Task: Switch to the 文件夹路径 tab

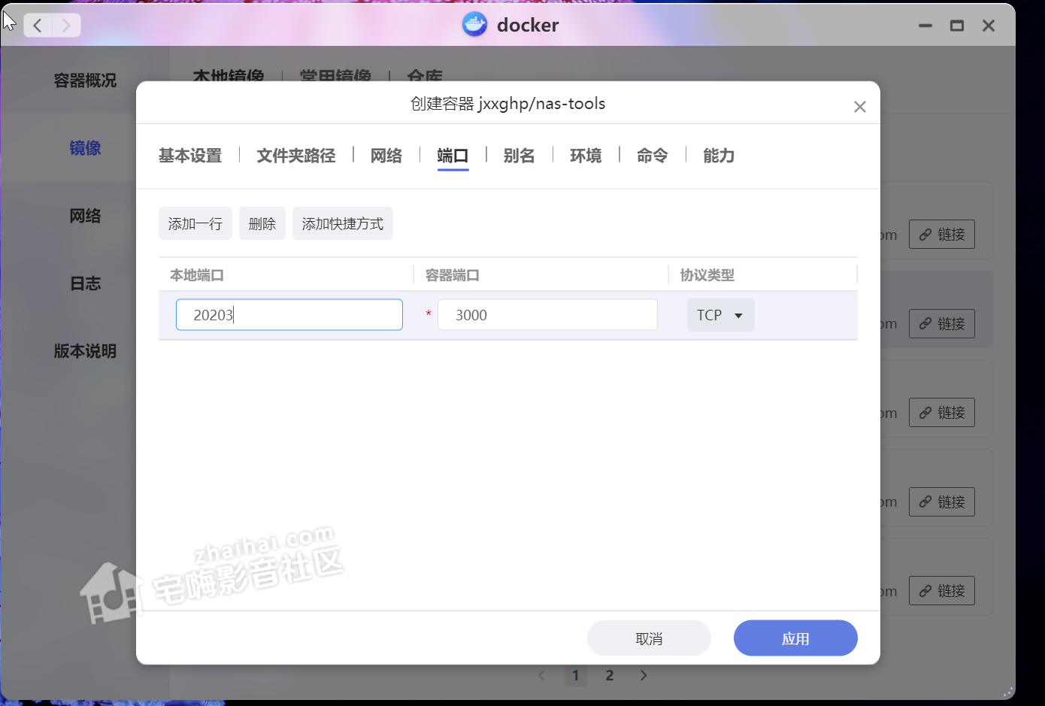Action: (296, 156)
